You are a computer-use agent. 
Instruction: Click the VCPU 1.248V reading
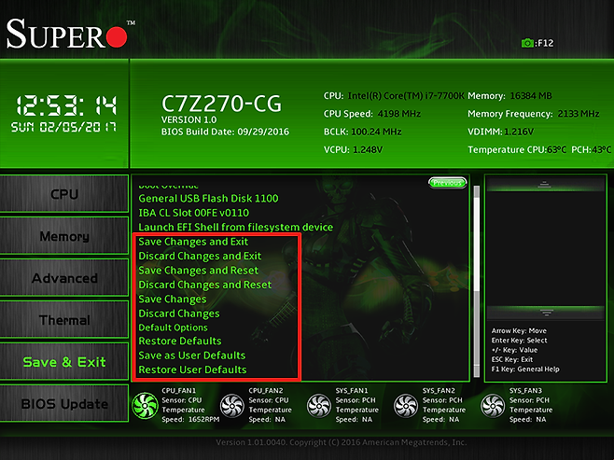click(x=368, y=150)
